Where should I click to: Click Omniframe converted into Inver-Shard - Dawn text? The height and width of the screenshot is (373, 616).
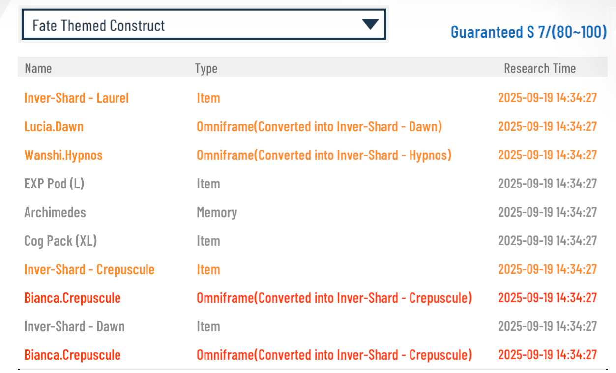pos(320,126)
